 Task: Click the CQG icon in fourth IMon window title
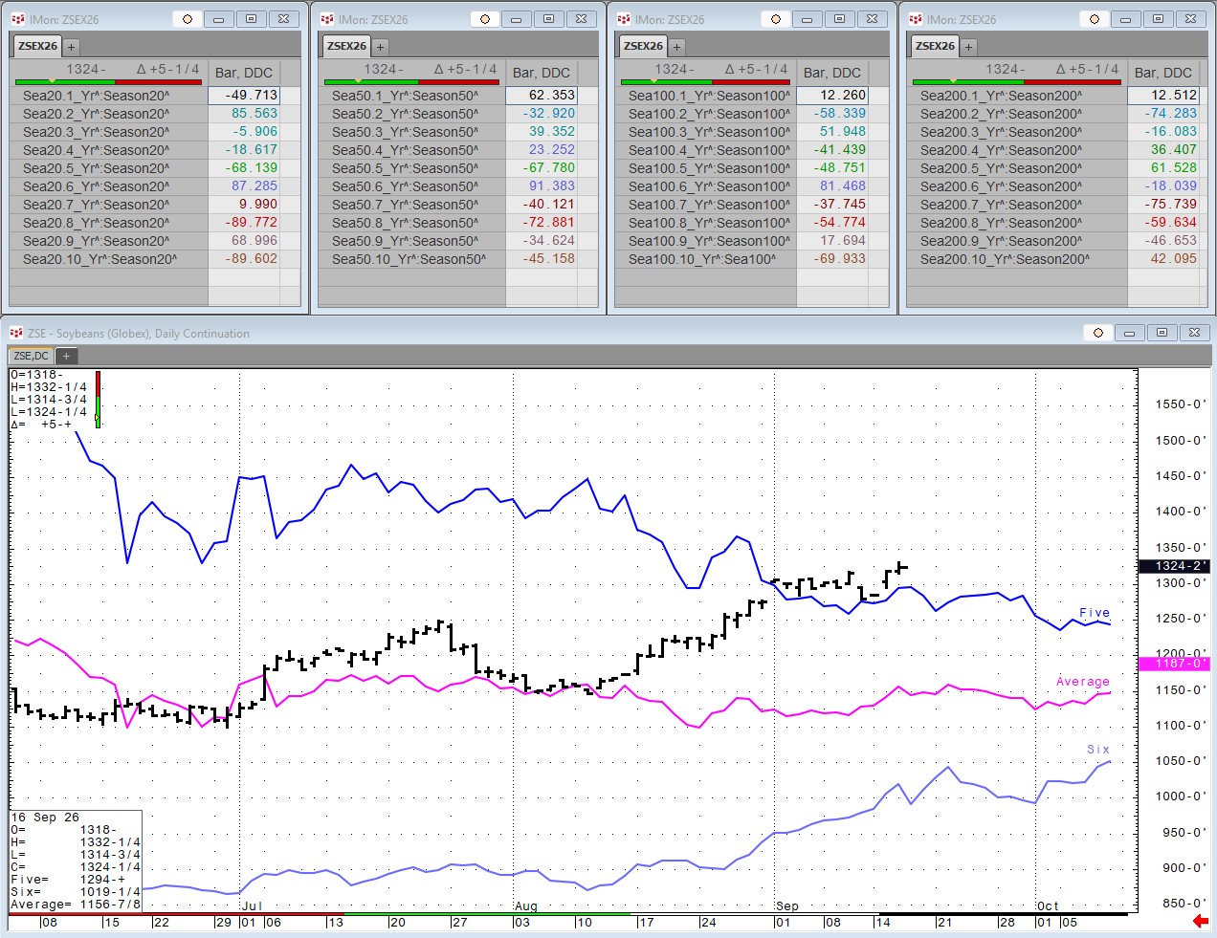point(916,19)
